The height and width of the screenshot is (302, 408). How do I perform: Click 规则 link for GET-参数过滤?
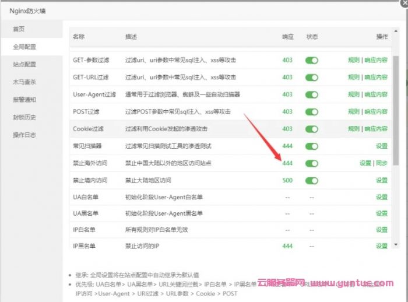(353, 60)
